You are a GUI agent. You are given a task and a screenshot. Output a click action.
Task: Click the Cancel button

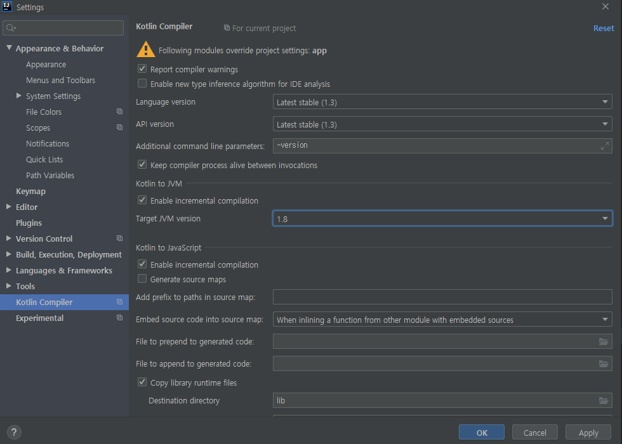pyautogui.click(x=534, y=432)
